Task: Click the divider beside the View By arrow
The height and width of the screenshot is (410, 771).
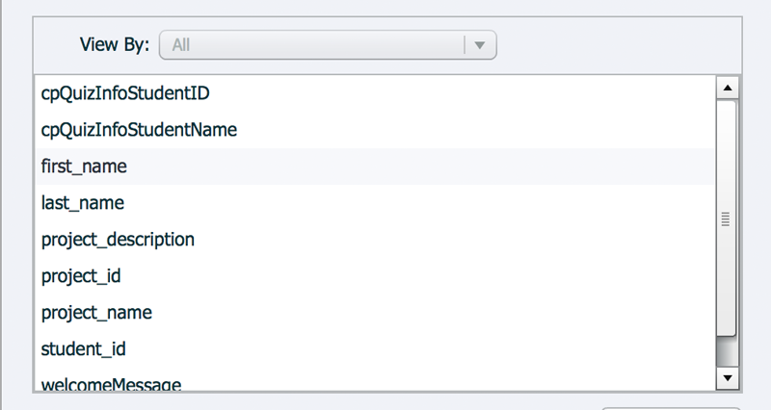Action: pyautogui.click(x=465, y=45)
